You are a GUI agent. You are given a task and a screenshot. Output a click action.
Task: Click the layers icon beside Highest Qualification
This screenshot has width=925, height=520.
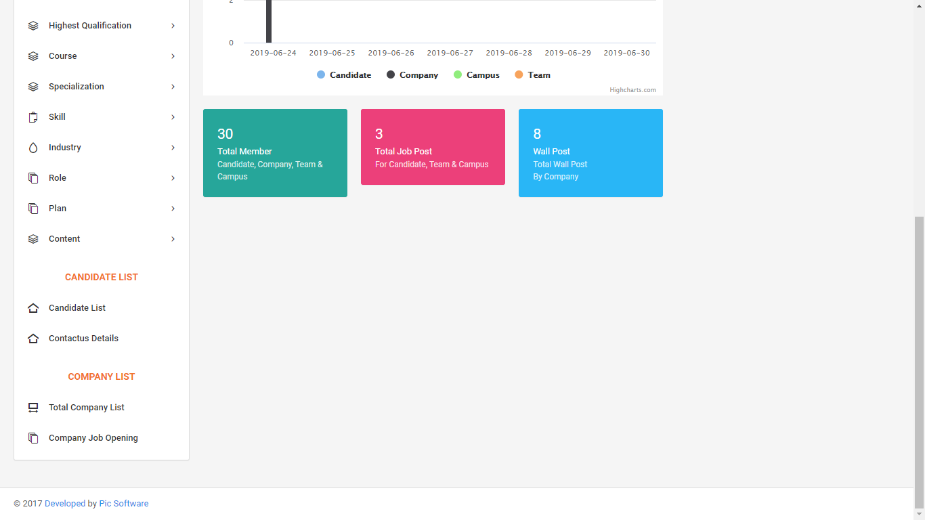pos(33,26)
